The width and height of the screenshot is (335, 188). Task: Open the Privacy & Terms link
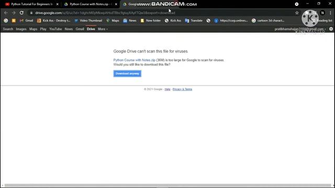(182, 89)
